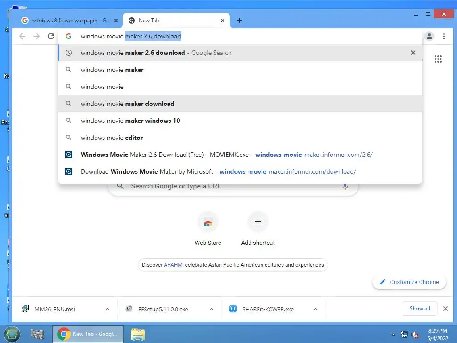
Task: Close the downloads bar
Action: tap(445, 309)
